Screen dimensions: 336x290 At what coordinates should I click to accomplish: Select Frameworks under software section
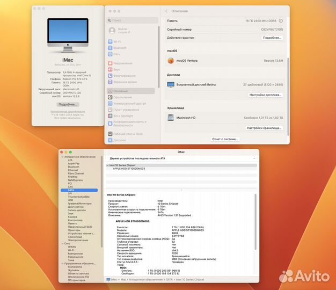(75, 267)
